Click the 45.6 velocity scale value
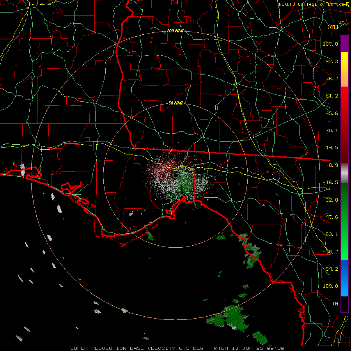Screen dimensions: 351x351 click(x=332, y=113)
